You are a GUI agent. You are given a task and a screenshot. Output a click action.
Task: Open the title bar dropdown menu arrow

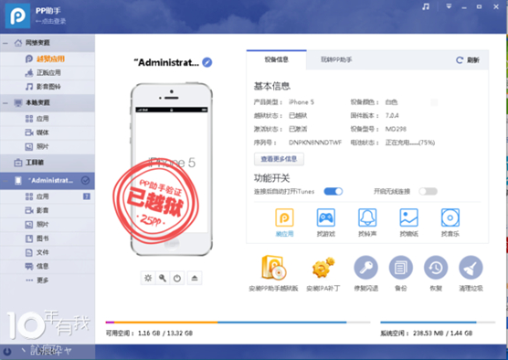click(449, 6)
